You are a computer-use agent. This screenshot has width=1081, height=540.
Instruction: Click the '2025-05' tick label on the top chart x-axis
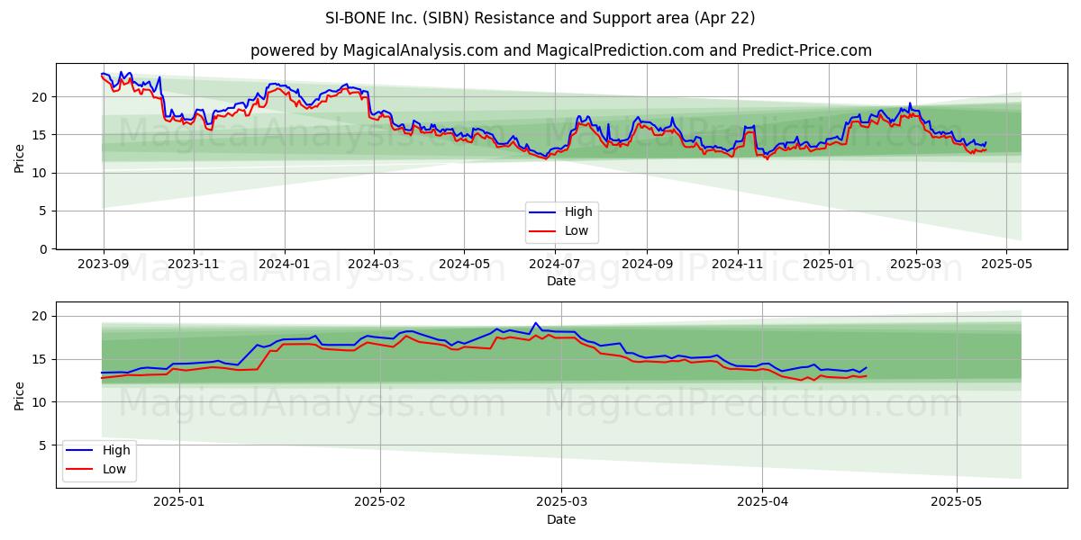[1007, 264]
